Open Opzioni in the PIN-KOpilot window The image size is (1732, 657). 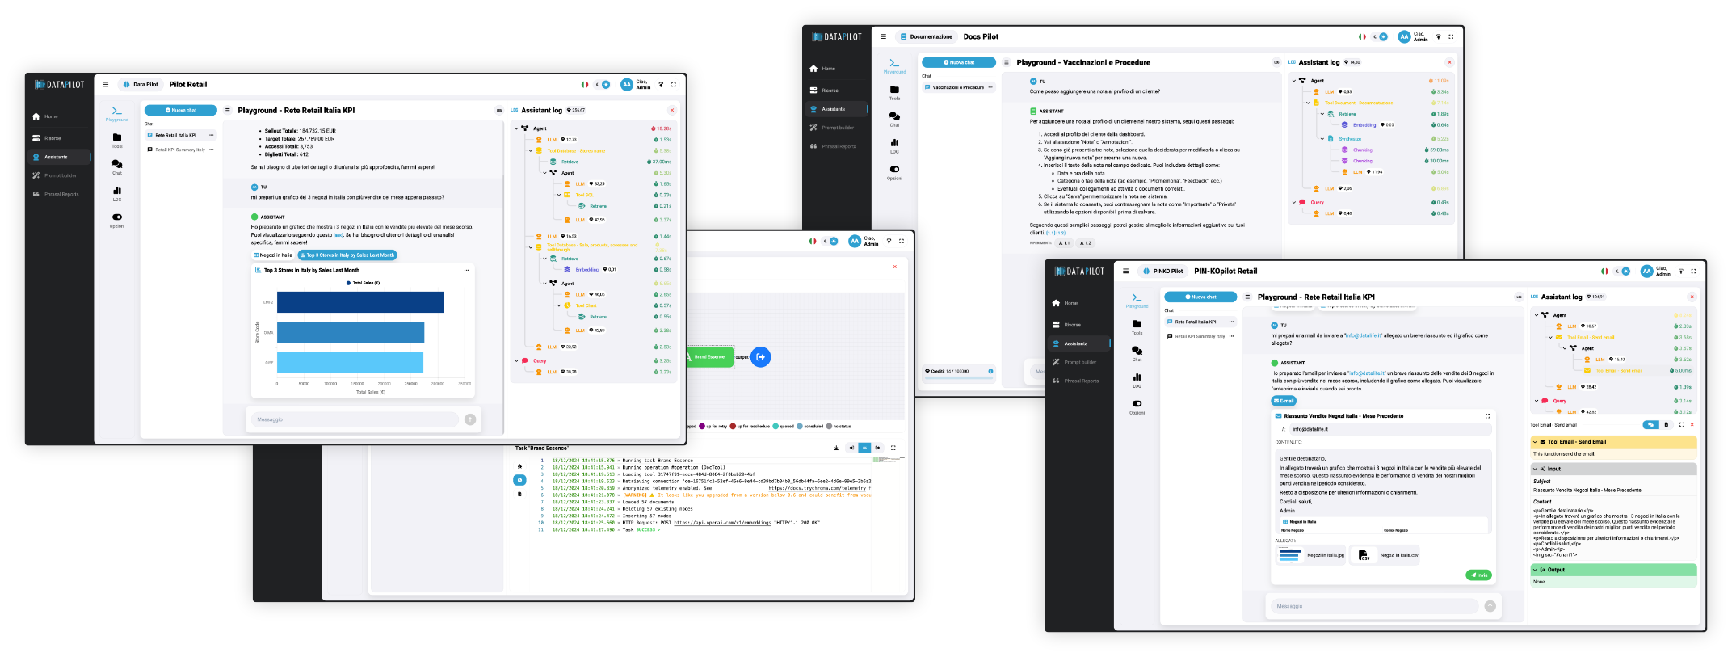pyautogui.click(x=1137, y=406)
